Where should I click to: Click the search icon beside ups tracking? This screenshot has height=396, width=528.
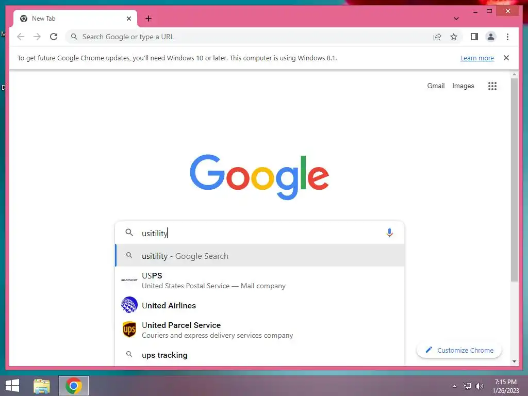click(x=129, y=354)
